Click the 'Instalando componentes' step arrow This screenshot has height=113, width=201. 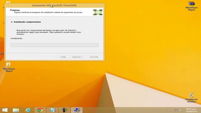point(12,22)
